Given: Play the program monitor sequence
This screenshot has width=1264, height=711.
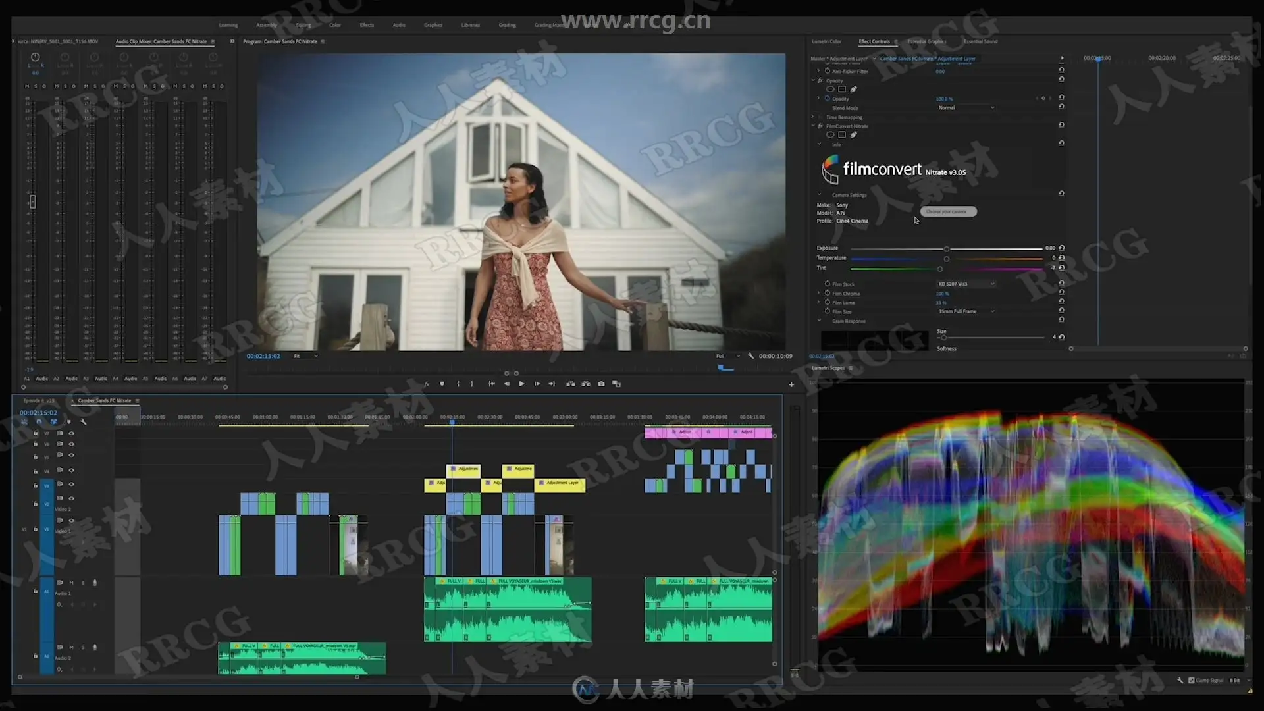Looking at the screenshot, I should [521, 384].
